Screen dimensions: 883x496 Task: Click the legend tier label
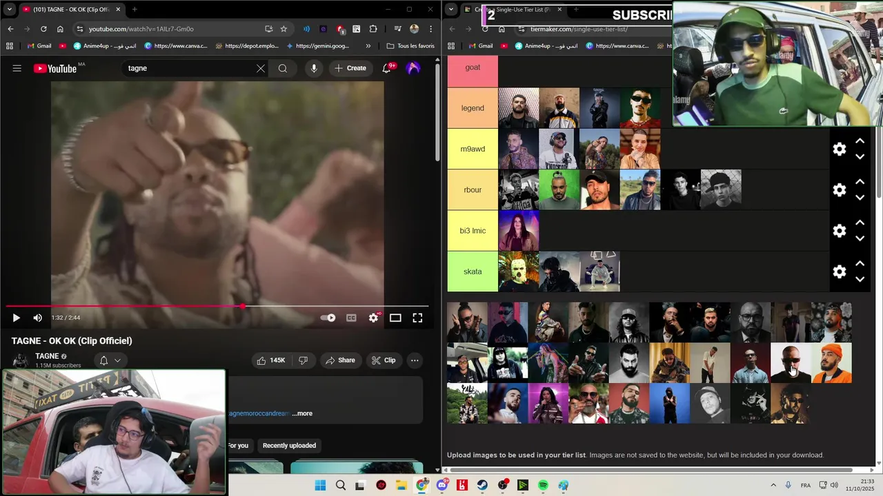click(473, 108)
